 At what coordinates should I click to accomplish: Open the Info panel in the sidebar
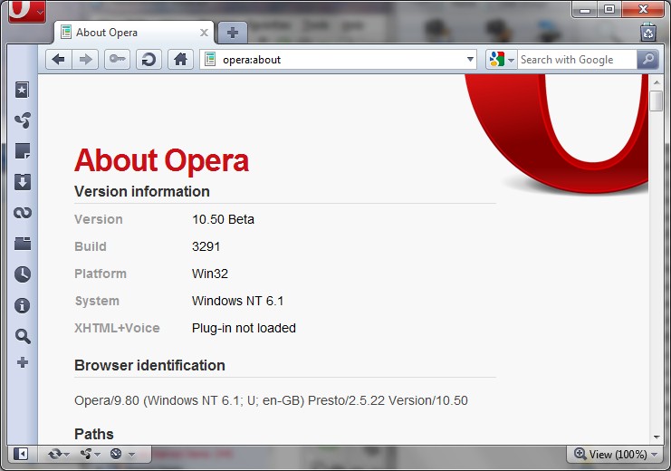(x=23, y=306)
